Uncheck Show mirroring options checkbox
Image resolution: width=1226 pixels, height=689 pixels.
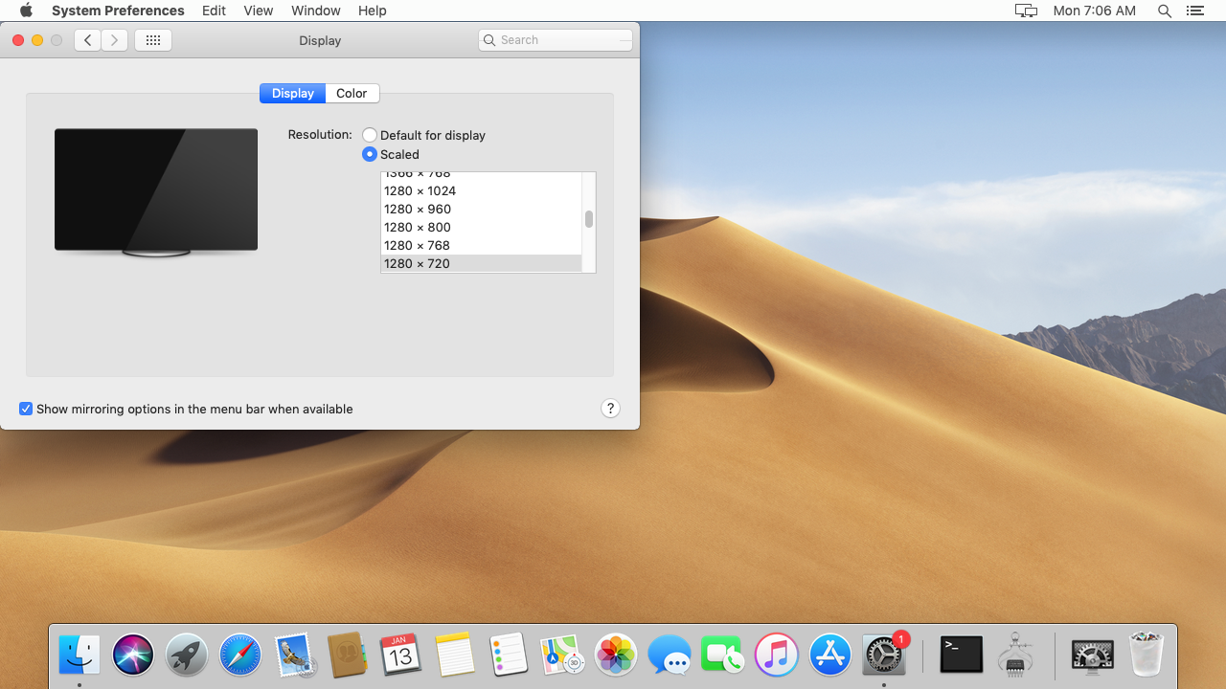[x=26, y=409]
